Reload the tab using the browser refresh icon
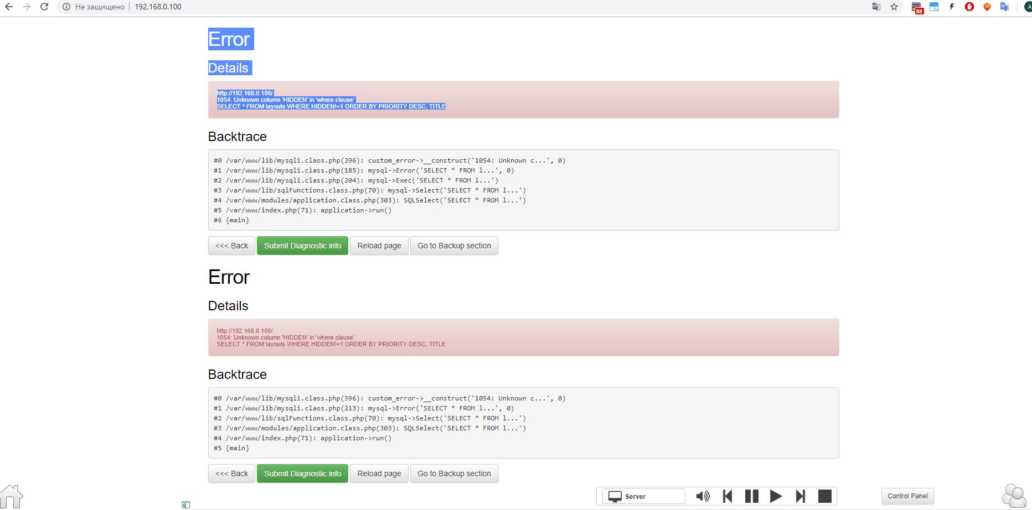 coord(44,7)
